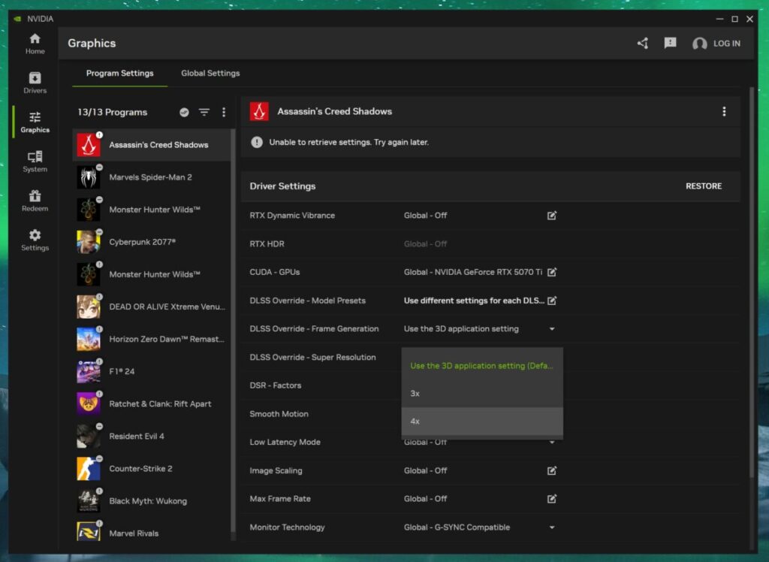Image resolution: width=769 pixels, height=562 pixels.
Task: Click the DSR - Factors label
Action: coord(275,385)
